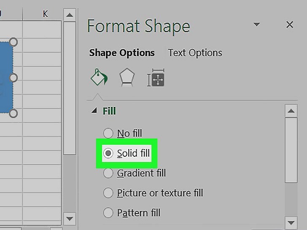307x230 pixels.
Task: Open the Effects pentagon tab
Action: point(127,77)
